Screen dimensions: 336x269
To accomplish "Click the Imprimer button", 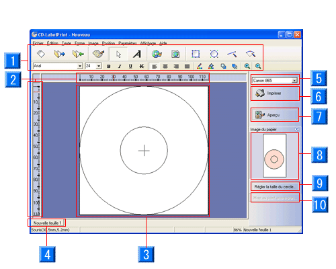I will 275,93.
